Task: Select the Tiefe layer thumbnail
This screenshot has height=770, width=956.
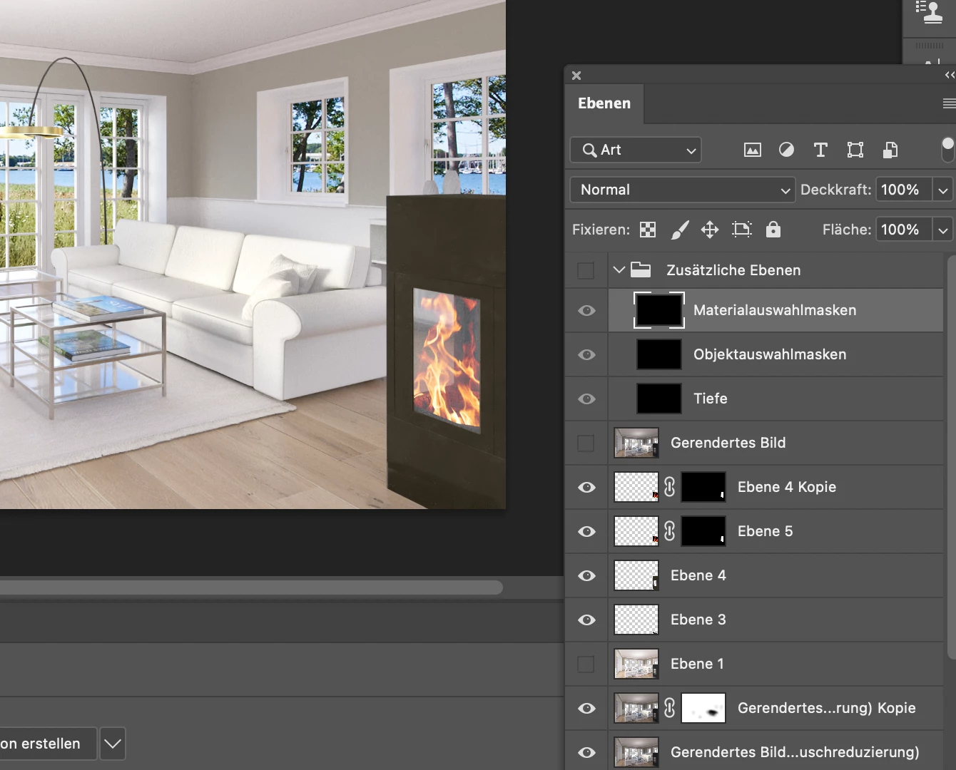Action: (659, 399)
